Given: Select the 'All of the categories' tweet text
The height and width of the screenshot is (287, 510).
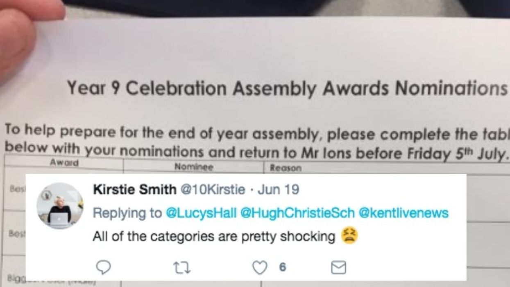Looking at the screenshot, I should (x=214, y=236).
